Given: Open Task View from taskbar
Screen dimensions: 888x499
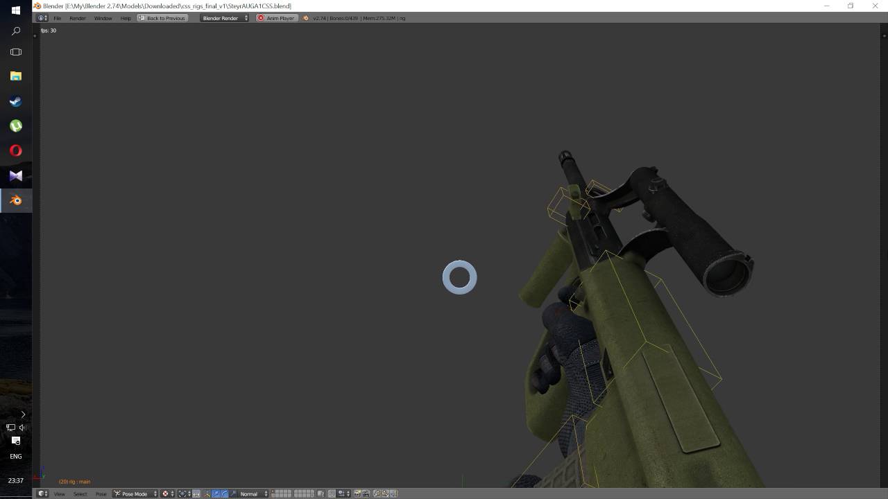Looking at the screenshot, I should point(16,52).
